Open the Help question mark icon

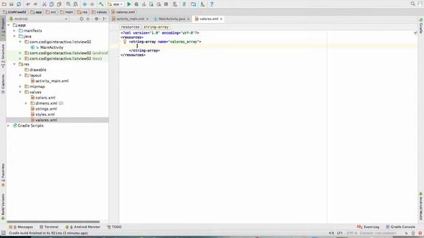tap(212, 4)
